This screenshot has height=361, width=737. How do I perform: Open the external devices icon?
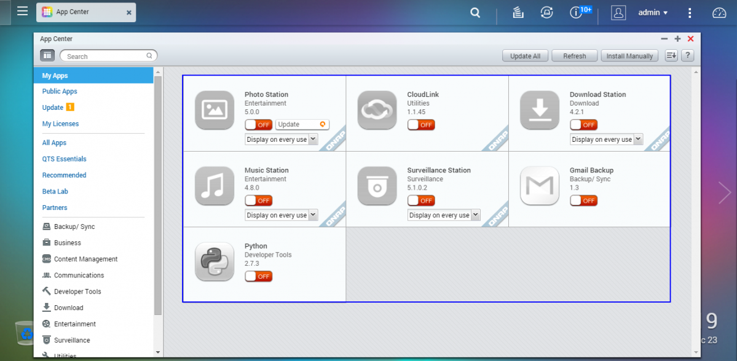click(546, 13)
